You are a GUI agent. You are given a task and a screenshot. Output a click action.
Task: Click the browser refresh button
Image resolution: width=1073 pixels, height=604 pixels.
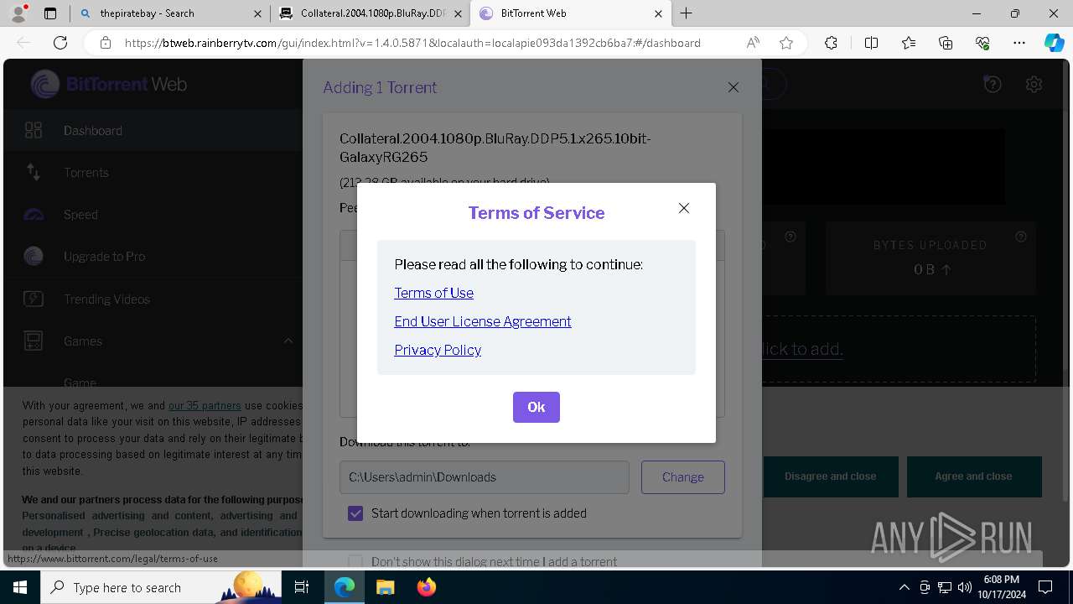pyautogui.click(x=60, y=43)
